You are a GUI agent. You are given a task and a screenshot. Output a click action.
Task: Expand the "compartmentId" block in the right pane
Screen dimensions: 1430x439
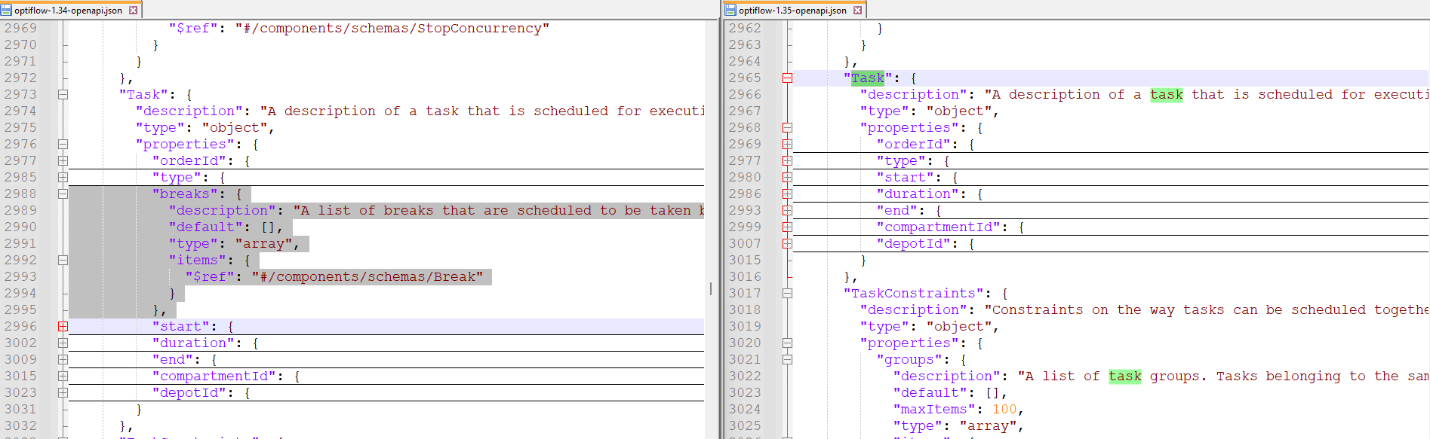(x=787, y=227)
